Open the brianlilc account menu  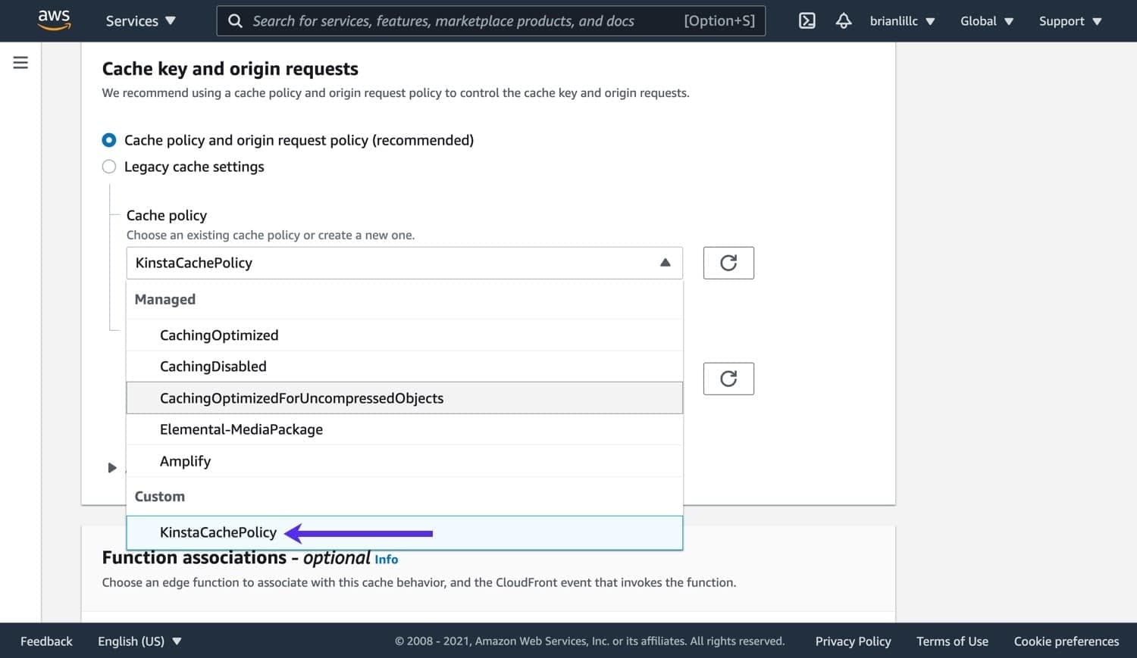[902, 21]
